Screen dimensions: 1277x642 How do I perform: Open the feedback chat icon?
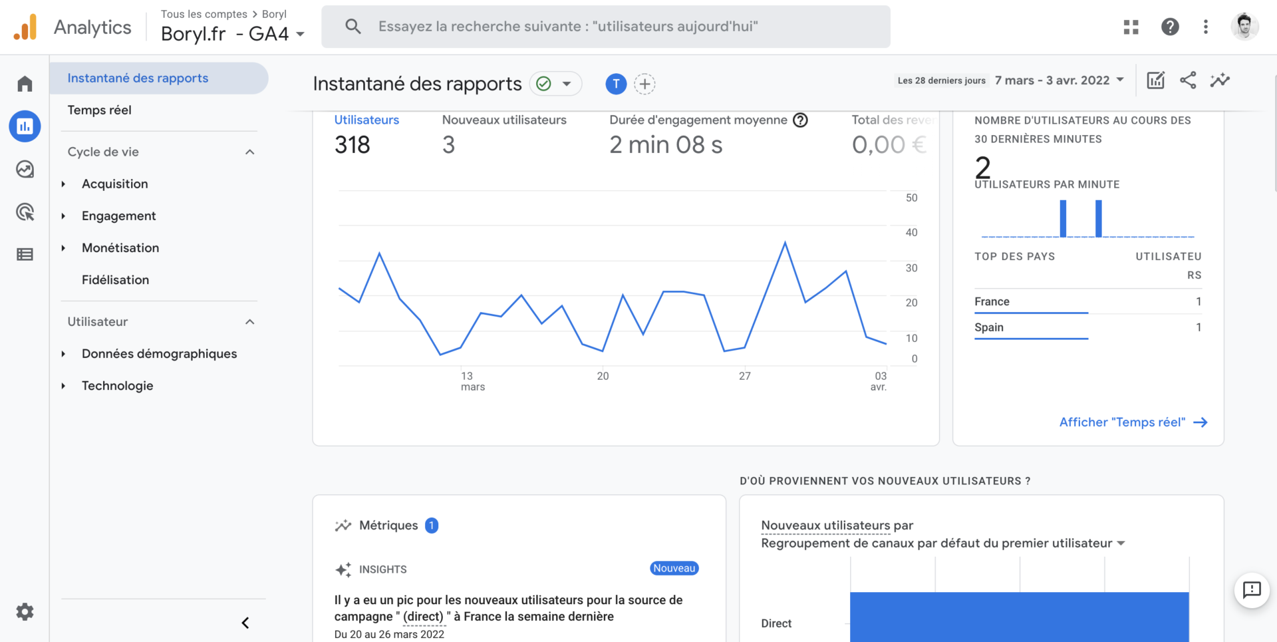click(1252, 591)
